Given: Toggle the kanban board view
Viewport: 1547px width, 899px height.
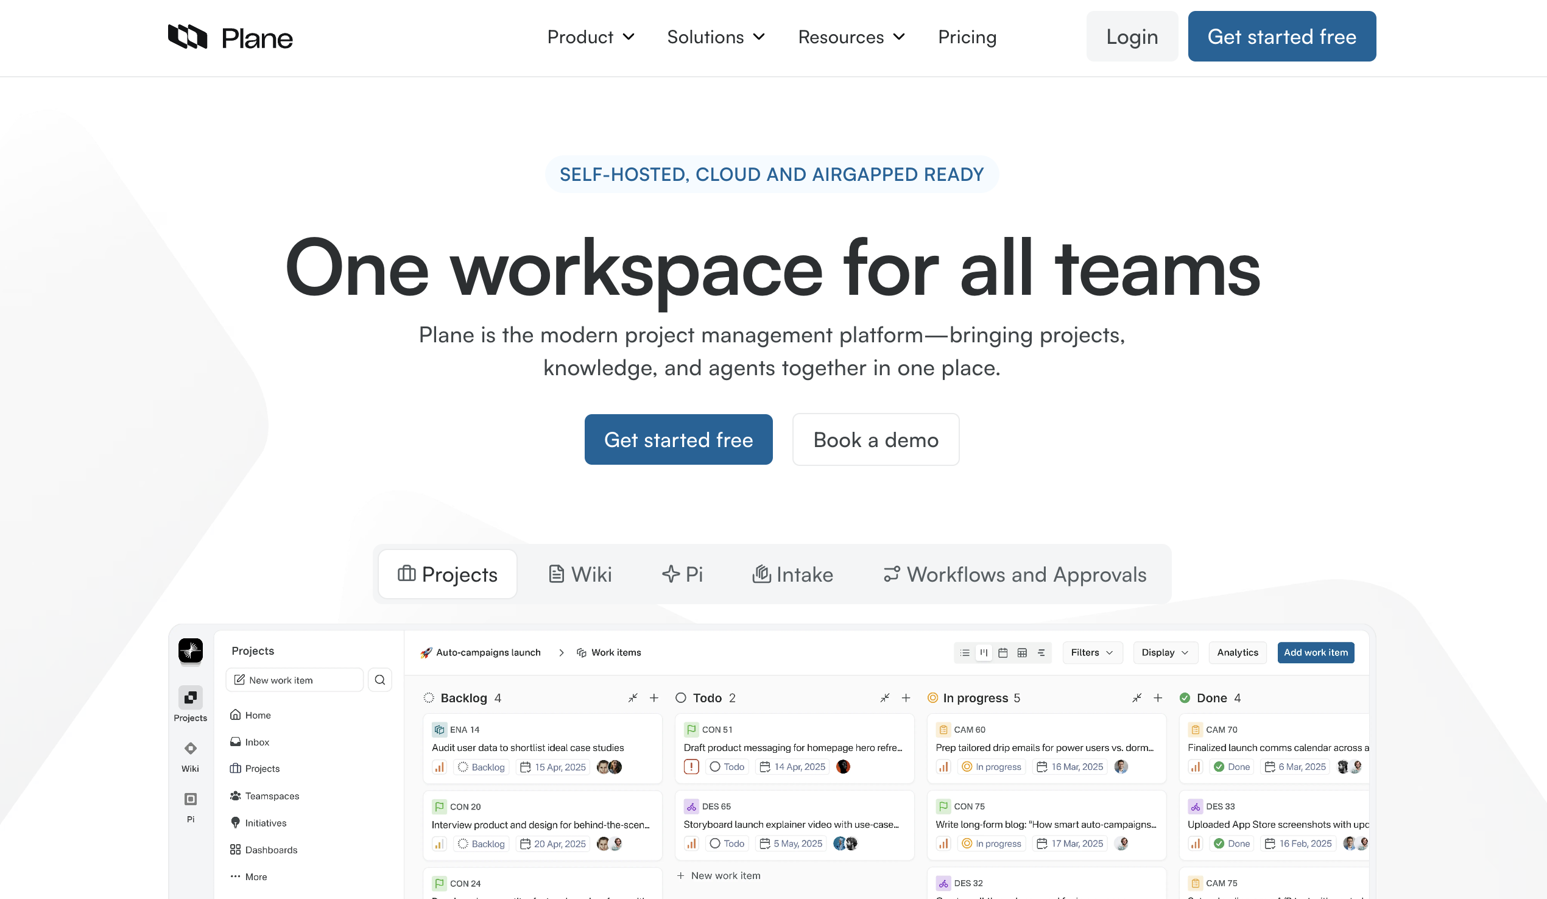Looking at the screenshot, I should point(984,653).
